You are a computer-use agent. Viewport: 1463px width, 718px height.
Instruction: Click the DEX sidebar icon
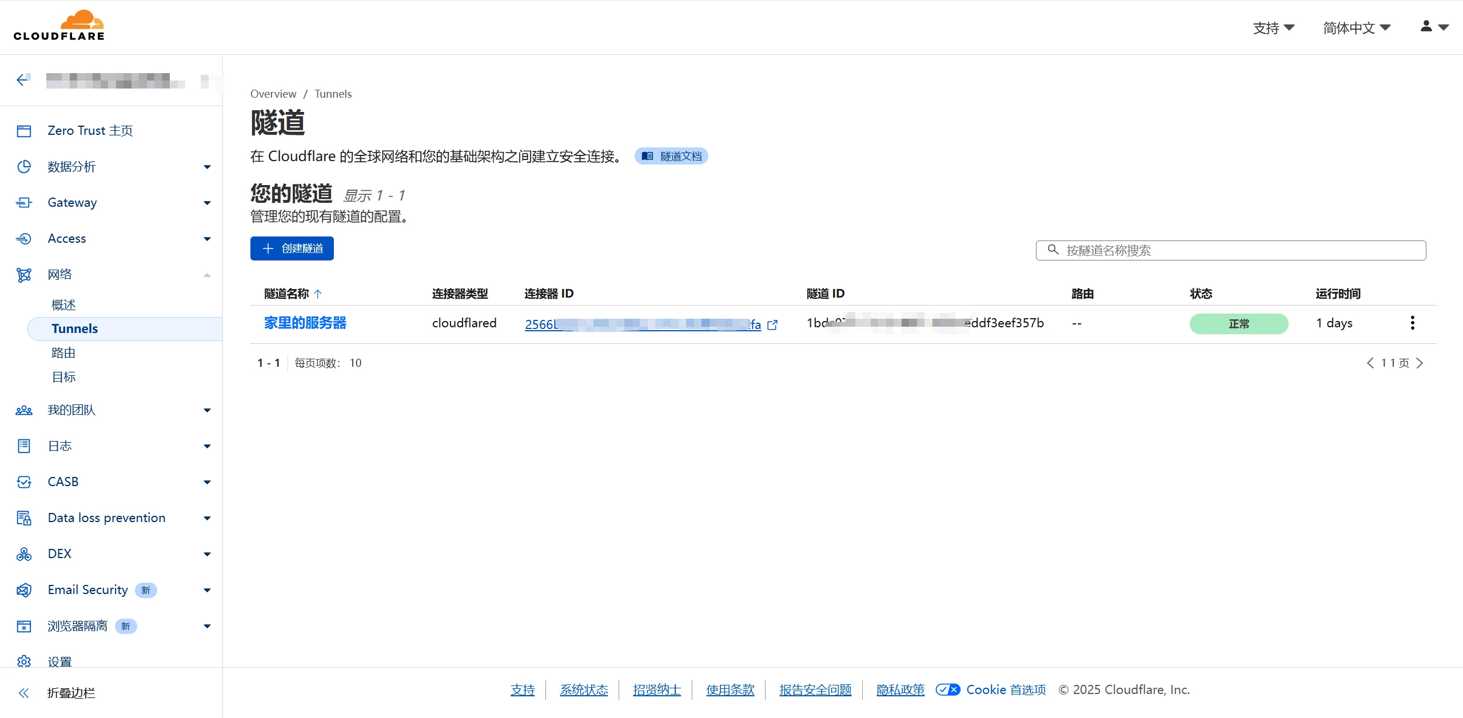23,553
